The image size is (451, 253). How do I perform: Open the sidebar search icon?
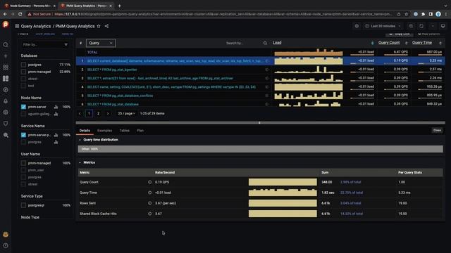click(x=6, y=45)
